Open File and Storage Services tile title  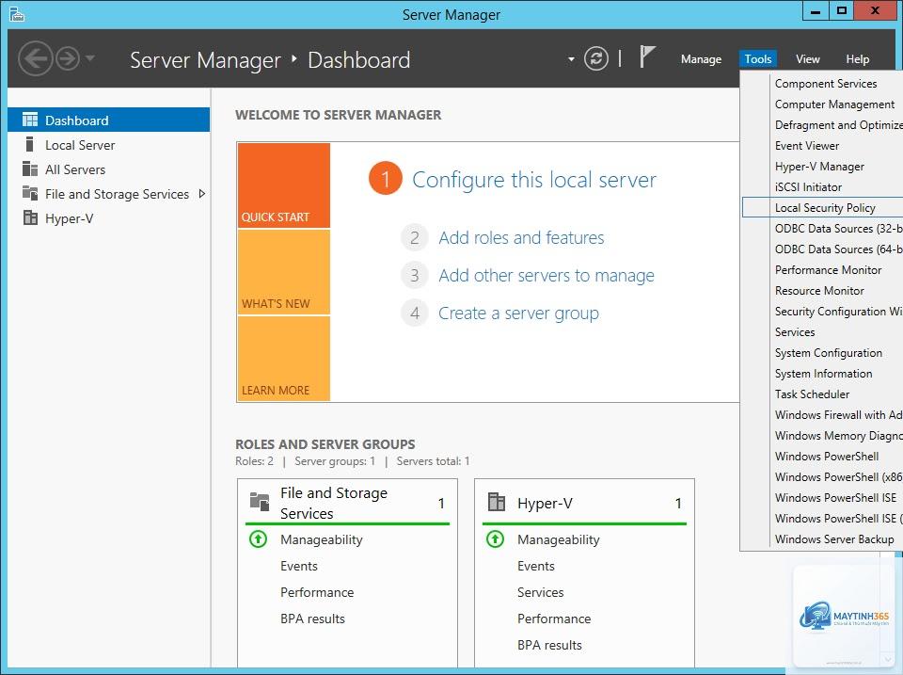[334, 503]
